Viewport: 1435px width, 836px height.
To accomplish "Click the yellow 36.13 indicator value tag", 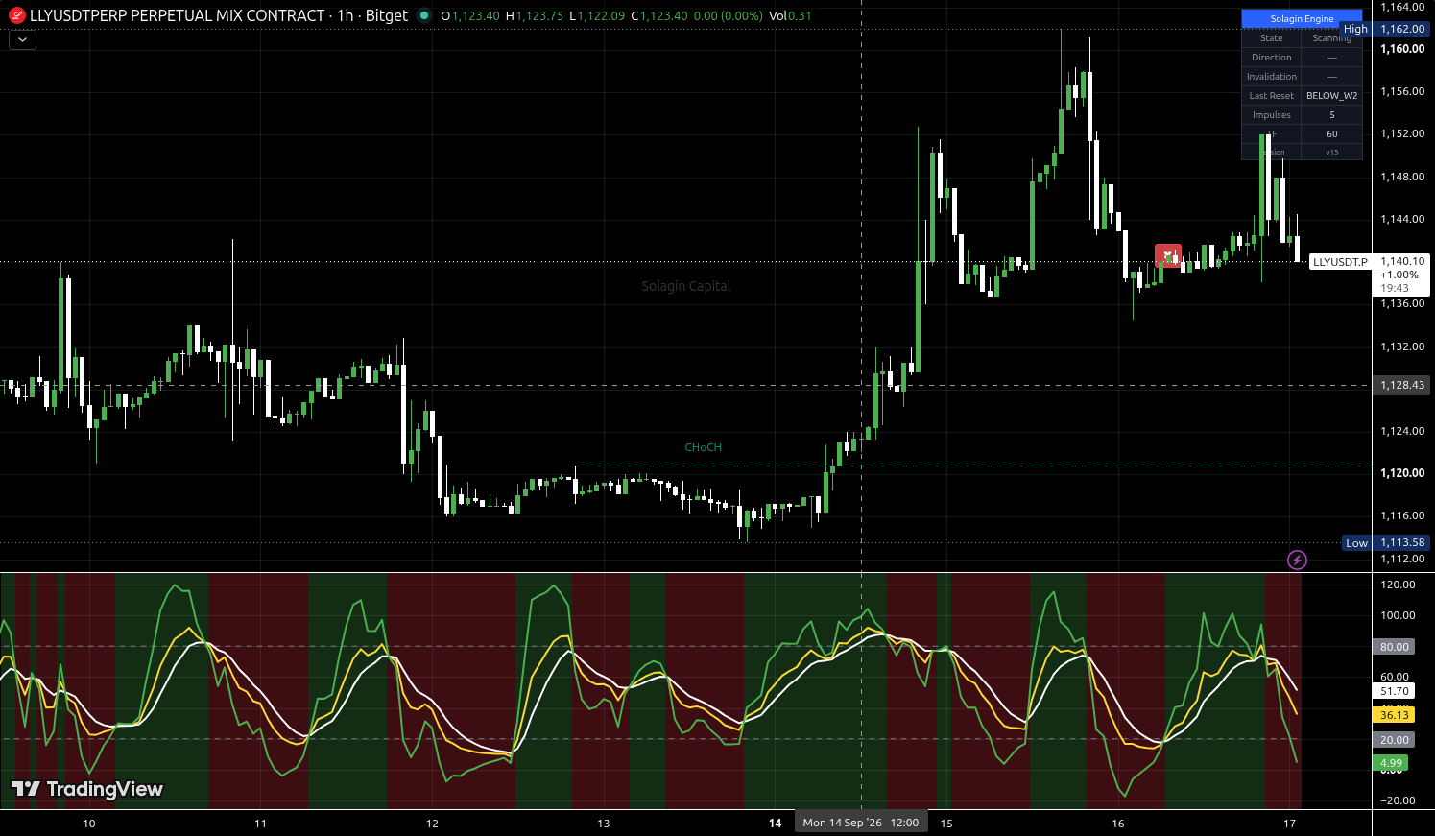I will point(1394,715).
